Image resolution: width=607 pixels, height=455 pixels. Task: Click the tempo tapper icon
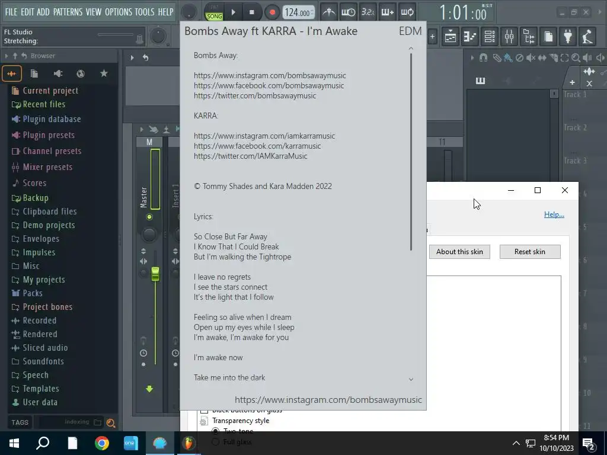(x=587, y=37)
